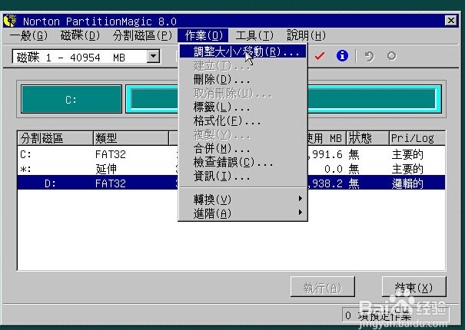Choose 刪除(D)... from the menu
This screenshot has width=465, height=330.
pos(243,79)
